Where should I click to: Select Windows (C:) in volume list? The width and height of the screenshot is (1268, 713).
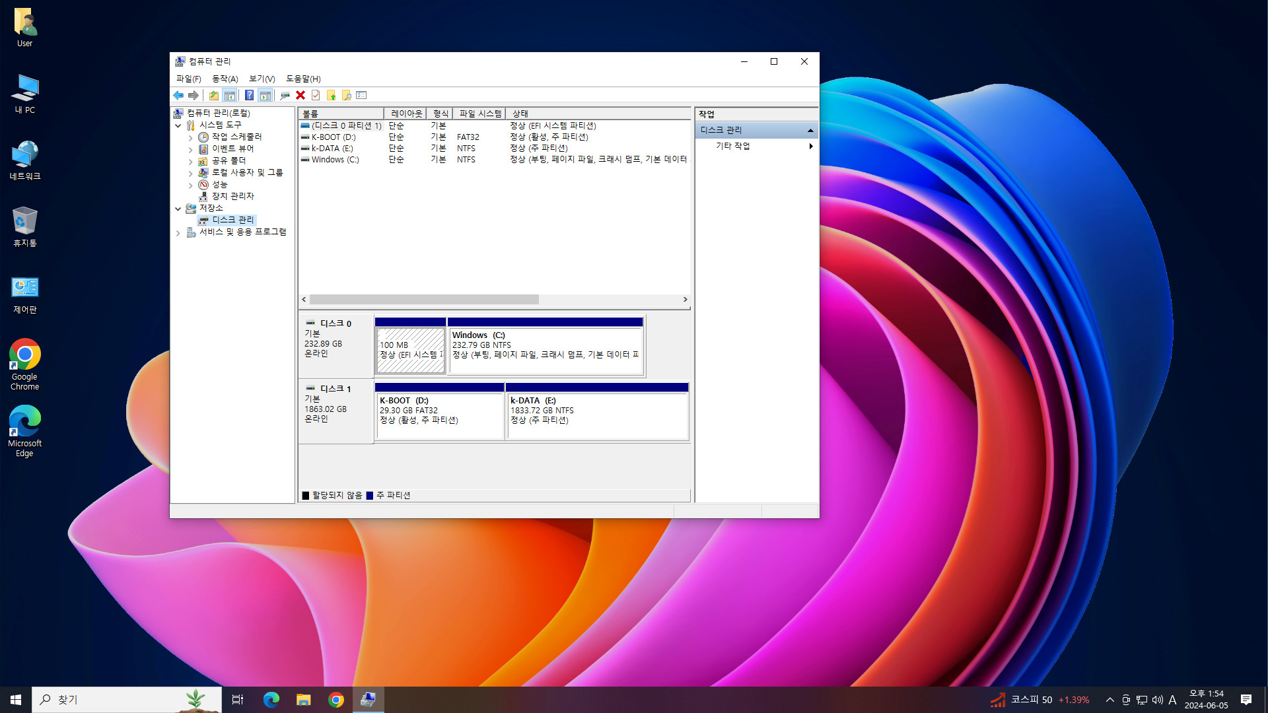495,159
